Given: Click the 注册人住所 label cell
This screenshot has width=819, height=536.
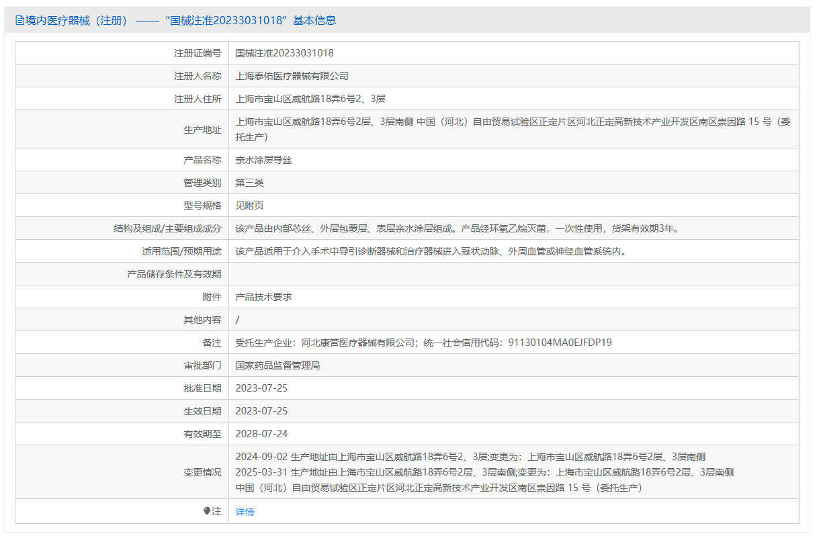Looking at the screenshot, I should point(122,99).
